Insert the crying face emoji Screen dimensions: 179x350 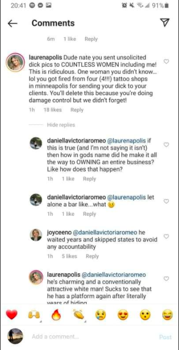pos(101,315)
